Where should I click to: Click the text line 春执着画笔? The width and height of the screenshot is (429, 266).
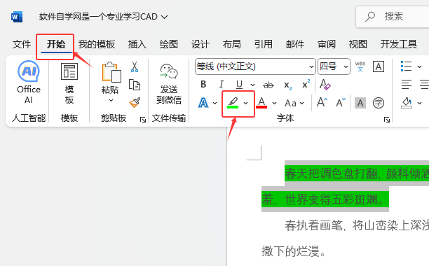(313, 225)
